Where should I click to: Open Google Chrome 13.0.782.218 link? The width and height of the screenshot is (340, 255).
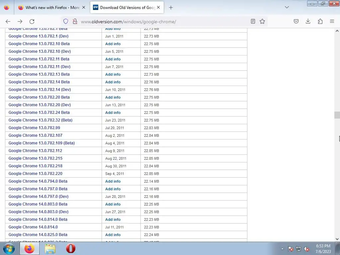click(35, 166)
